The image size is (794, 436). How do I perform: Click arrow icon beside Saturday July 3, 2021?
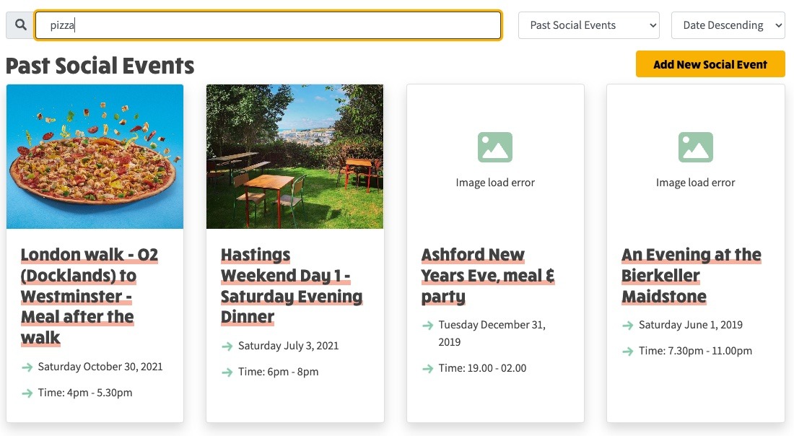click(x=227, y=346)
